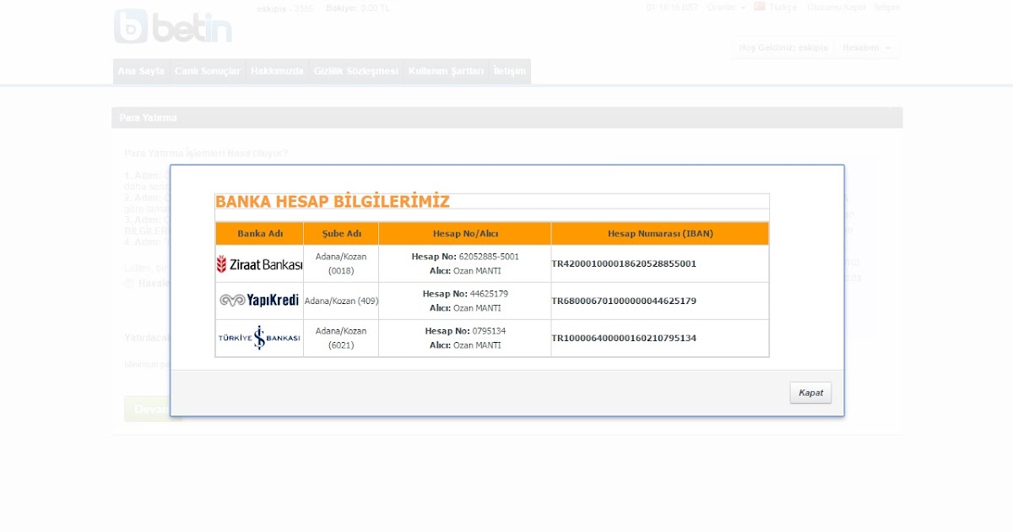Open the İletişim item in the navigation bar
The image size is (1013, 532).
(x=510, y=71)
